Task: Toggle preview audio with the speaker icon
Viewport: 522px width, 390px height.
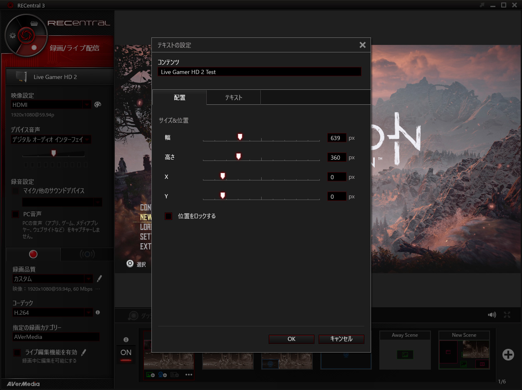Action: 492,315
